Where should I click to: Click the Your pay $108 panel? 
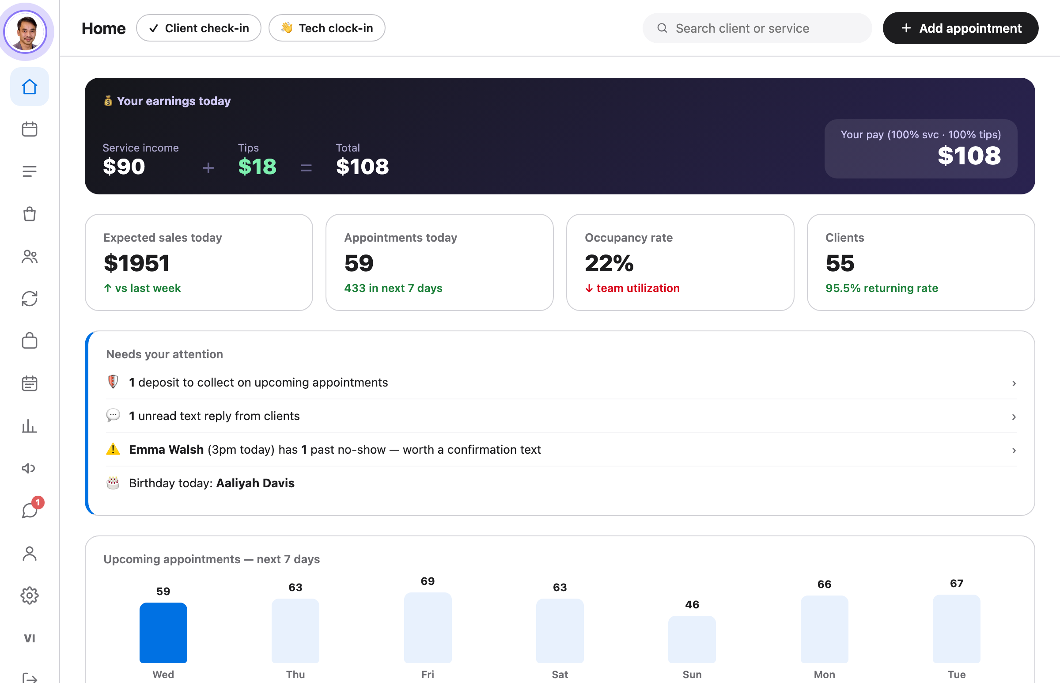[921, 148]
